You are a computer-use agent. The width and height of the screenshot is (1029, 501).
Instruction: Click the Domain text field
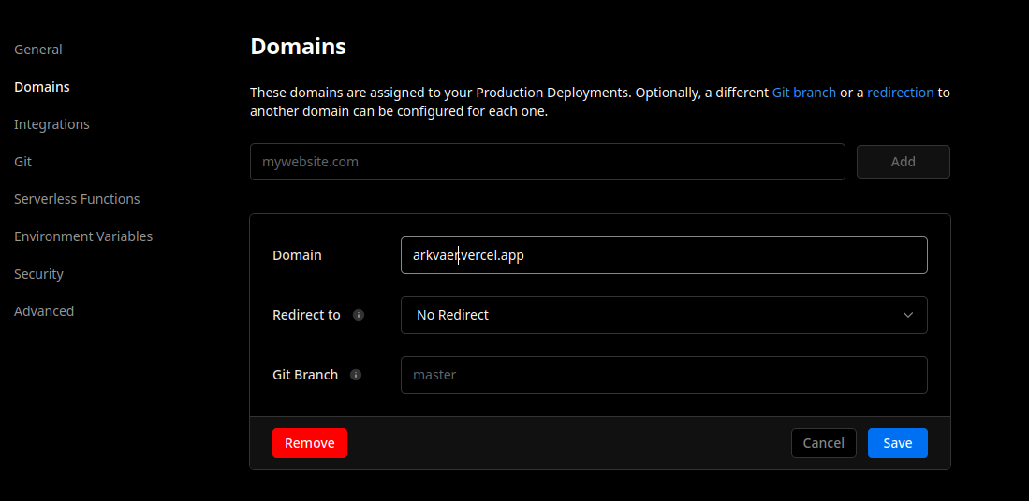664,255
